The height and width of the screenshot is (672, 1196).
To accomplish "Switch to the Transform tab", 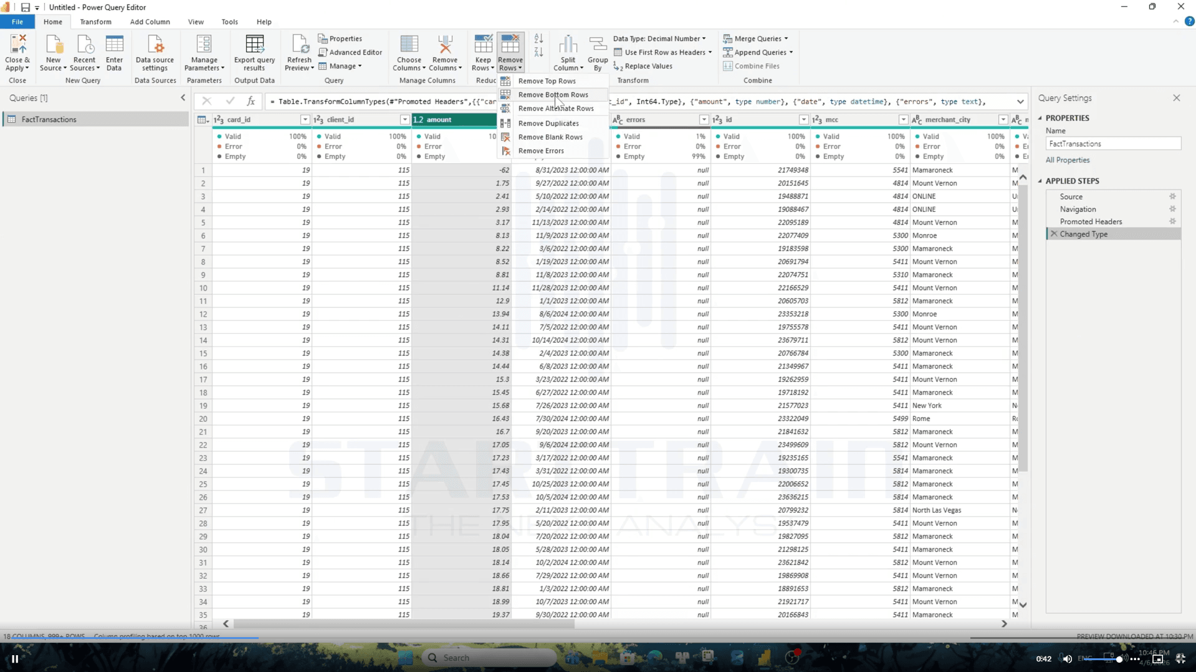I will point(95,22).
